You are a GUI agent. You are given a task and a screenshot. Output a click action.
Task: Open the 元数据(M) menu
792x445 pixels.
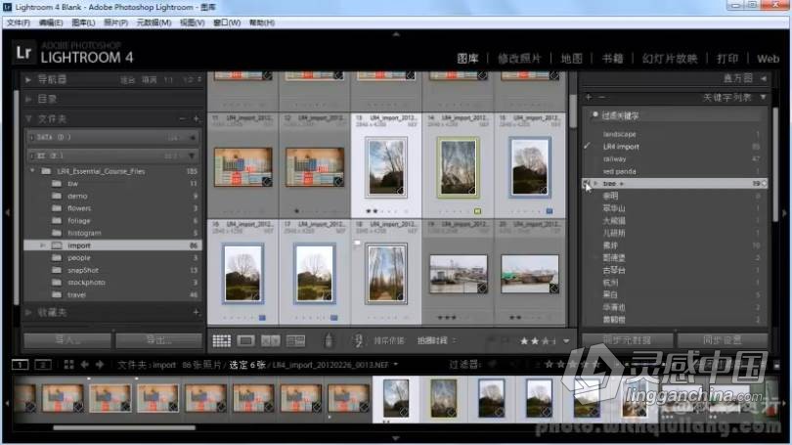click(x=154, y=22)
